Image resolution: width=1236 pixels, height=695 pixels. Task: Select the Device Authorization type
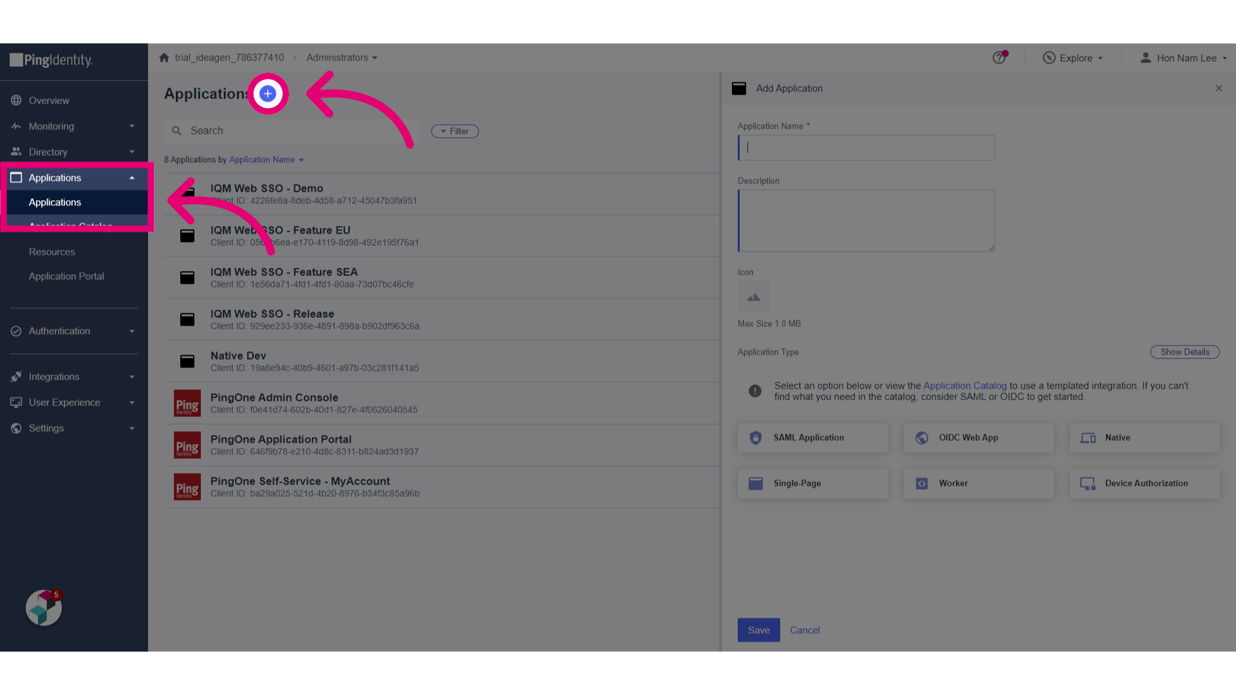(x=1145, y=483)
